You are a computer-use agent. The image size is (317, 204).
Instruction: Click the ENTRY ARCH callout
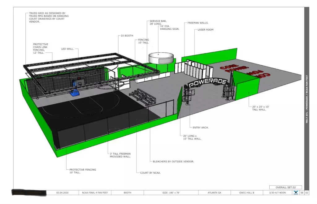[200, 127]
